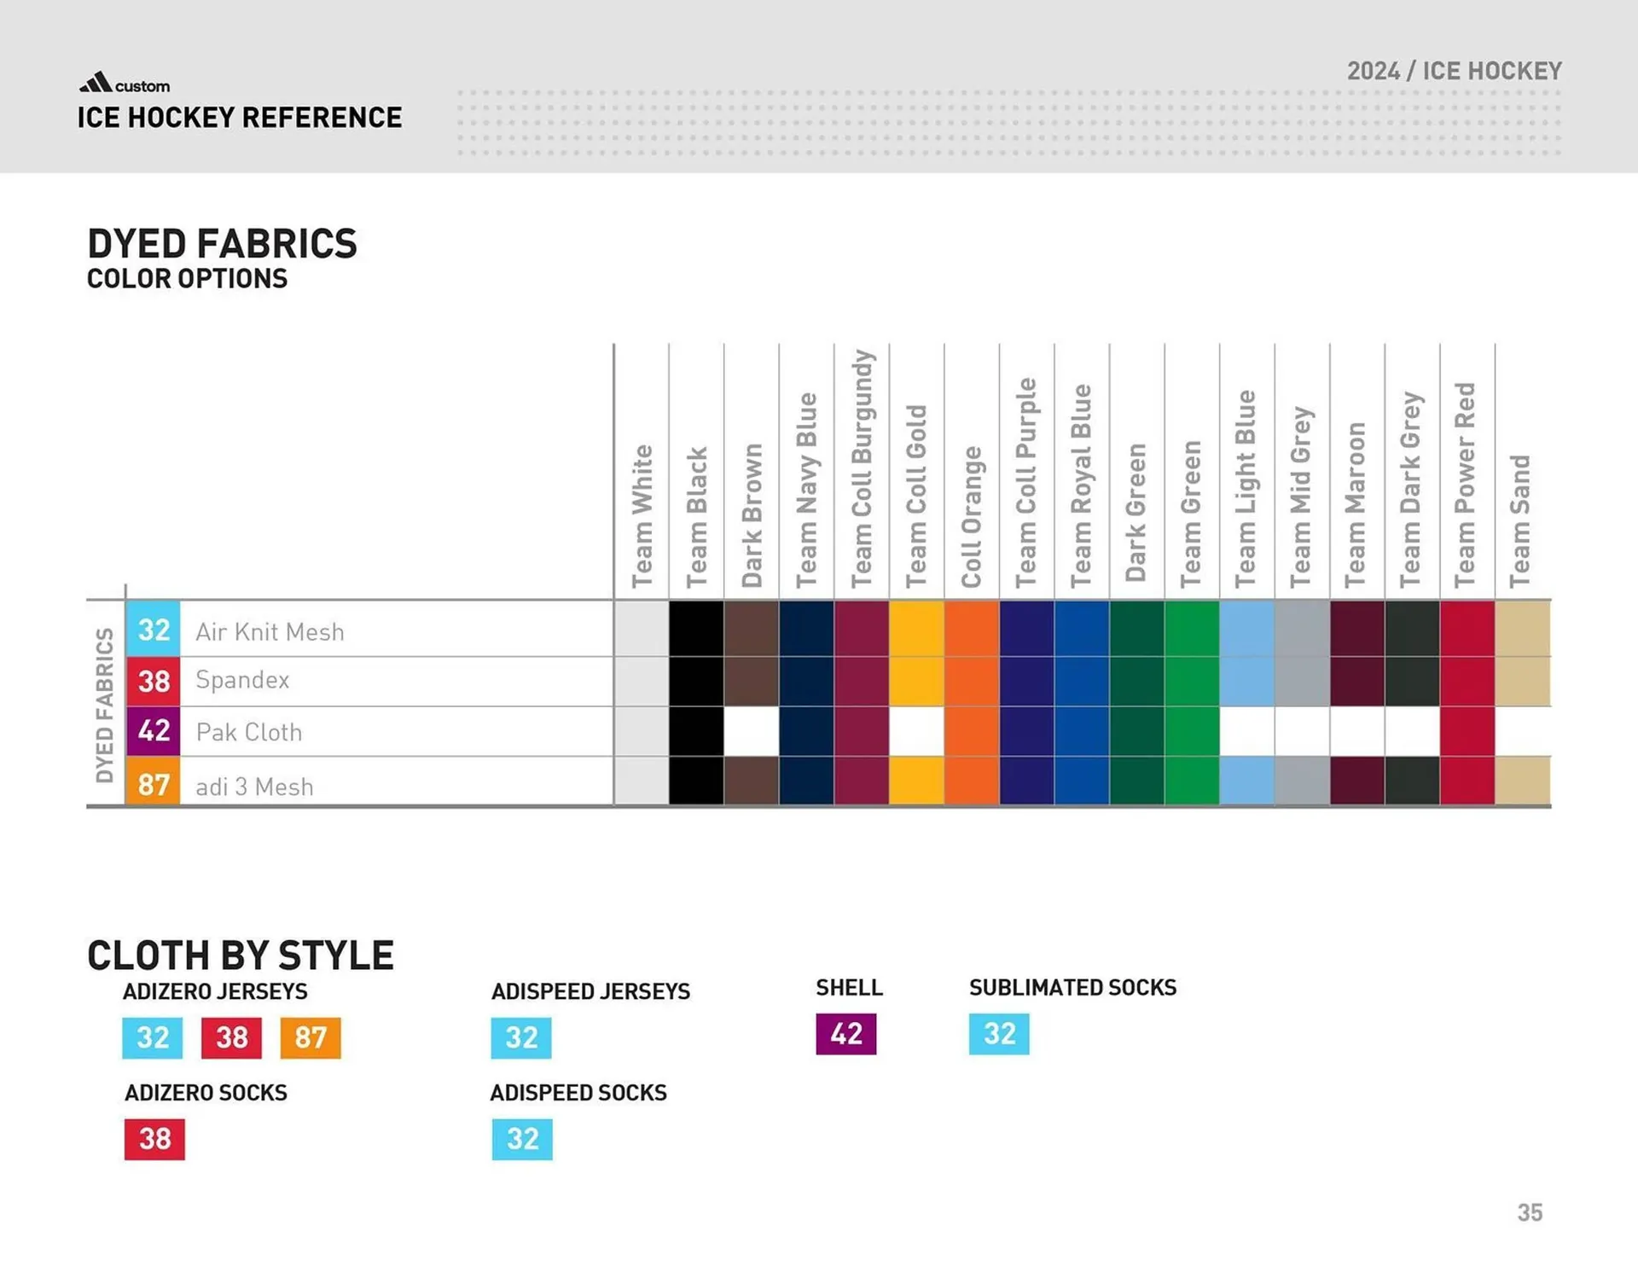1638x1266 pixels.
Task: Click the 32 badge under ADISPEED SOCKS
Action: (x=521, y=1139)
